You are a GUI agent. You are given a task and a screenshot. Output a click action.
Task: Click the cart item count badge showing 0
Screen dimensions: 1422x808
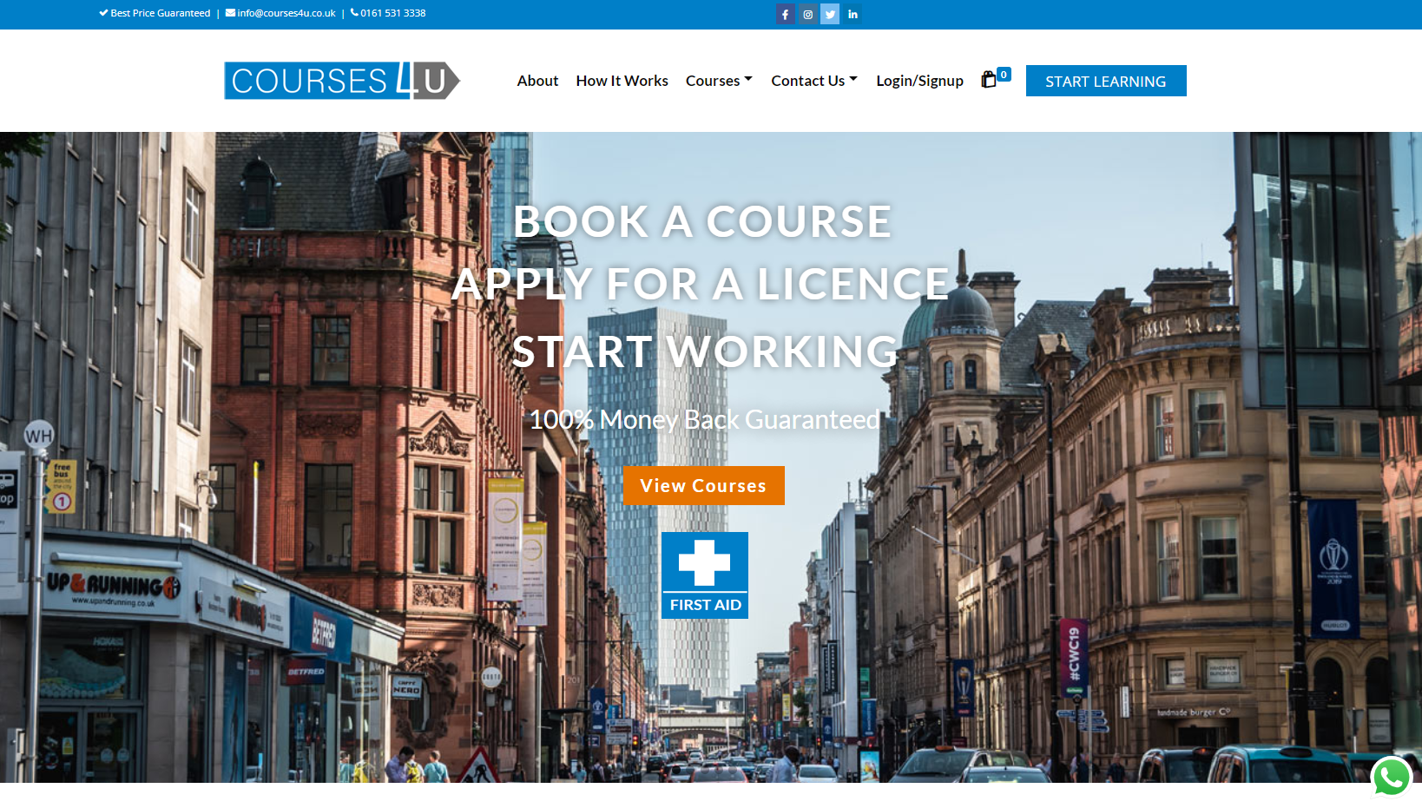tap(1004, 74)
